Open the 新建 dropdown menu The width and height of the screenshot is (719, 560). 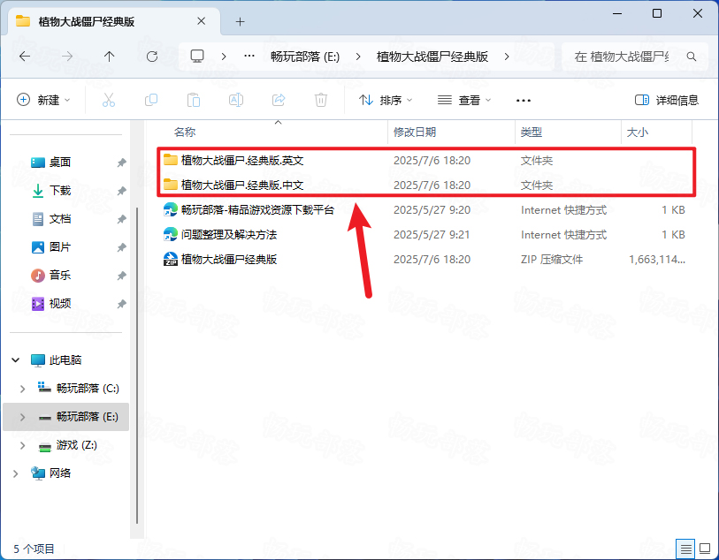(x=43, y=100)
